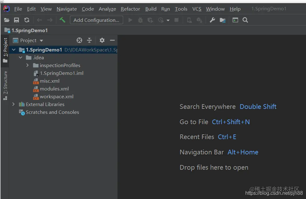The width and height of the screenshot is (306, 199).
Task: Open the Refactor menu
Action: pos(130,9)
